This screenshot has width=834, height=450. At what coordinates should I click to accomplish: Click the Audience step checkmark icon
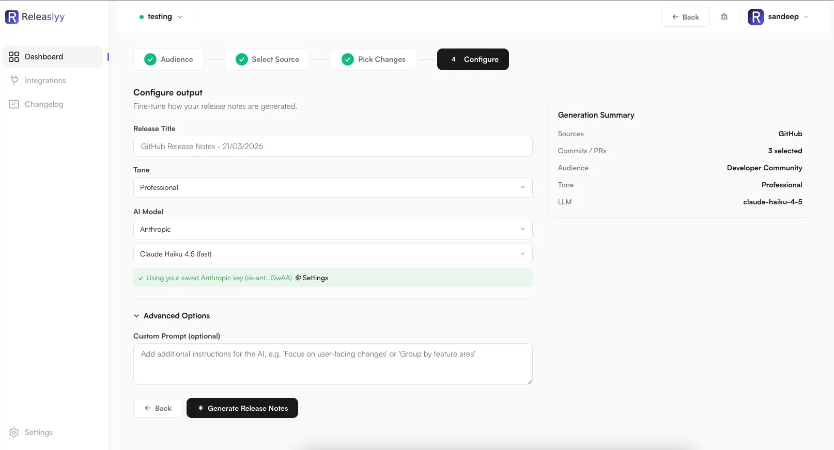150,59
